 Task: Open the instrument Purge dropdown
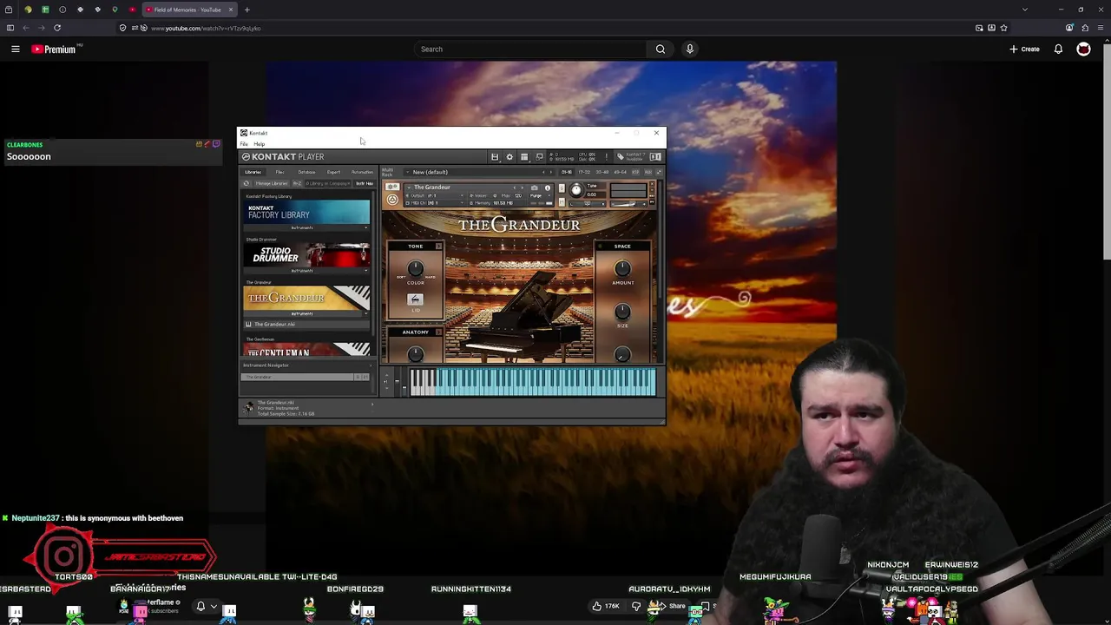[540, 196]
